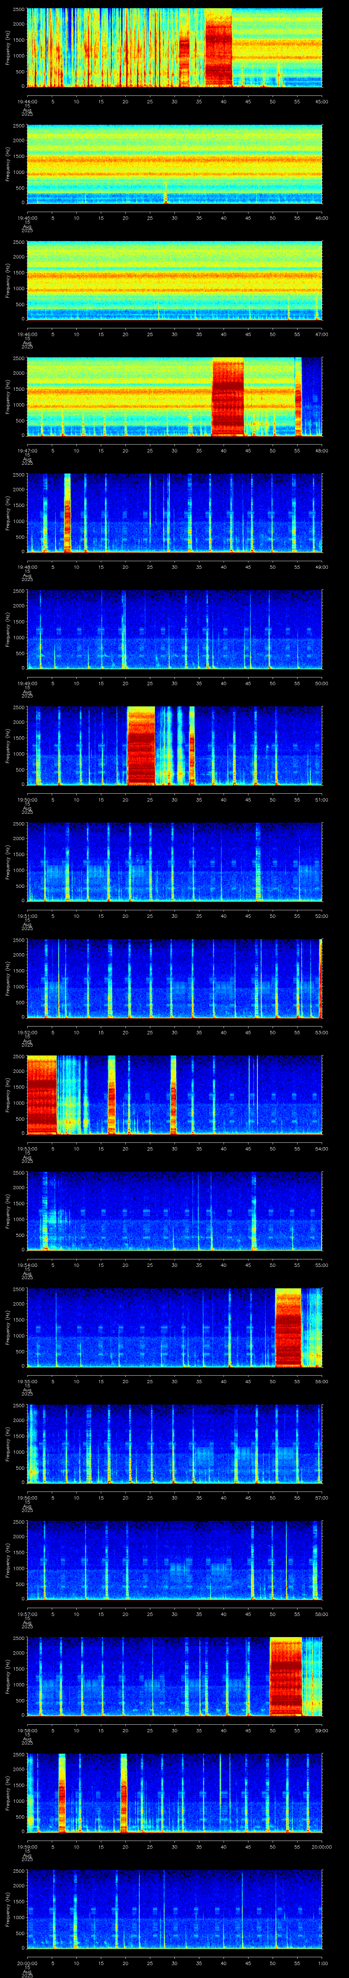Screen dimensions: 349x1978
Task: Select the '47:00' end time label
Action: tap(321, 334)
